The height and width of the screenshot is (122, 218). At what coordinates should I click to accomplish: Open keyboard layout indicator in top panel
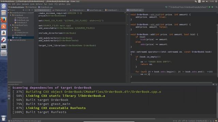click(199, 1)
